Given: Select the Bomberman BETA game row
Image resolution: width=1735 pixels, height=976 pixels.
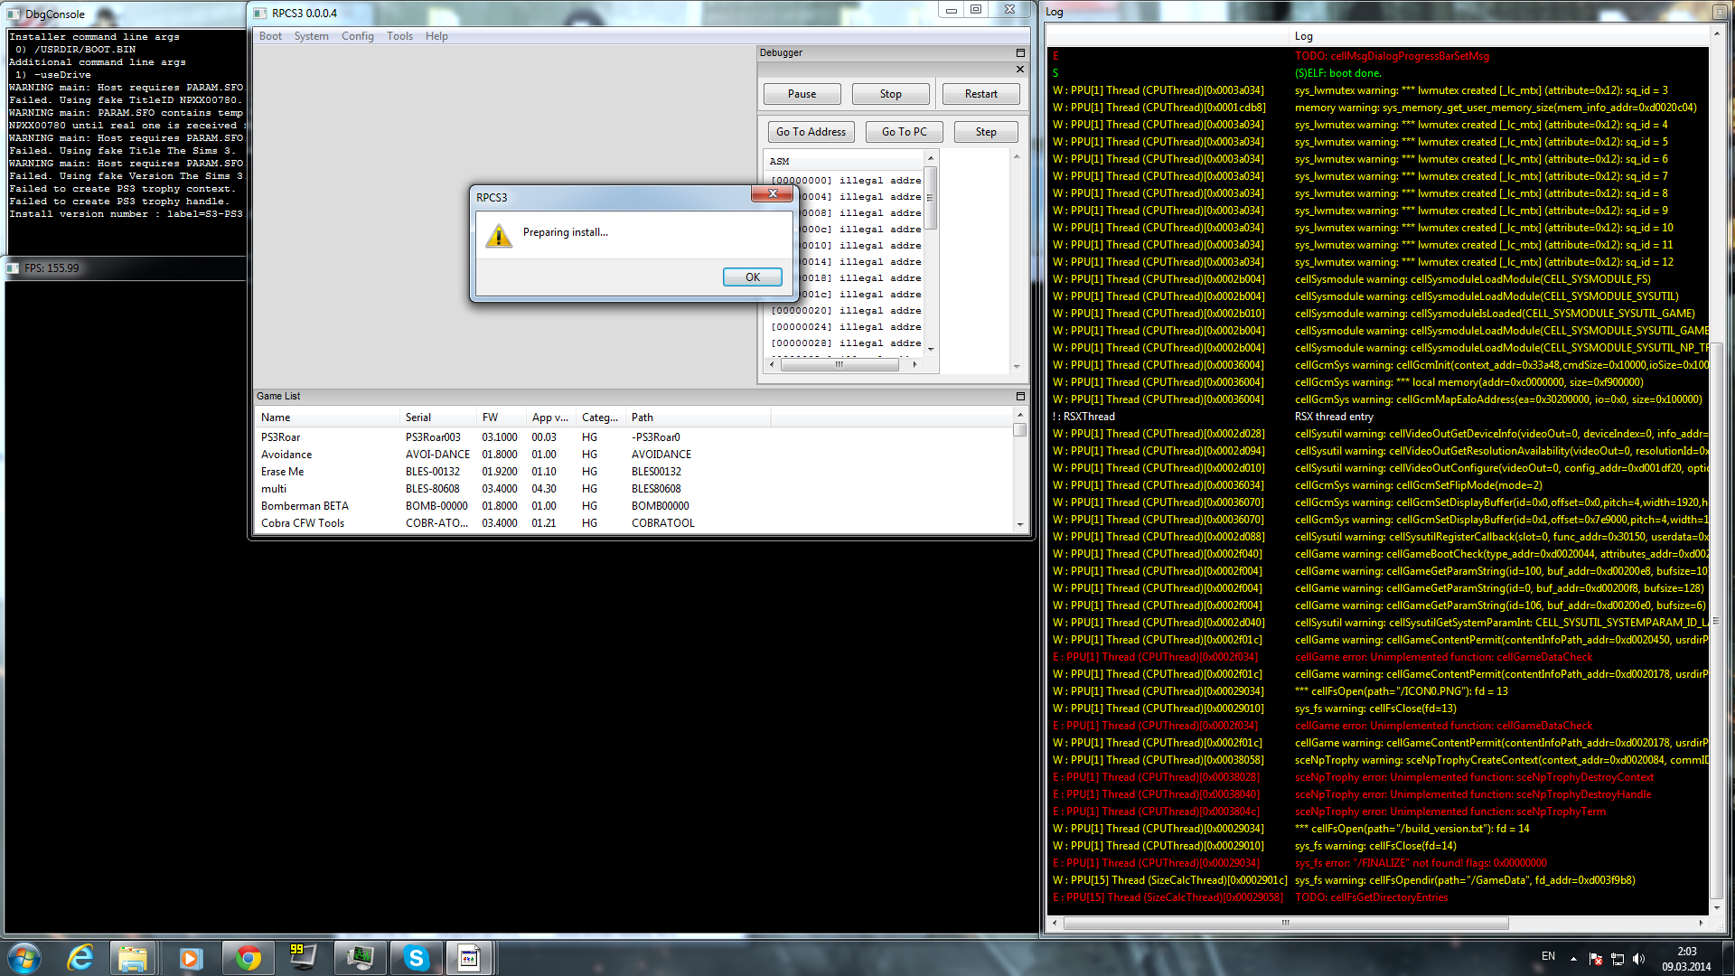Looking at the screenshot, I should click(305, 506).
